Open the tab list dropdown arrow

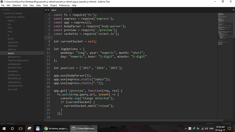pyautogui.click(x=233, y=10)
